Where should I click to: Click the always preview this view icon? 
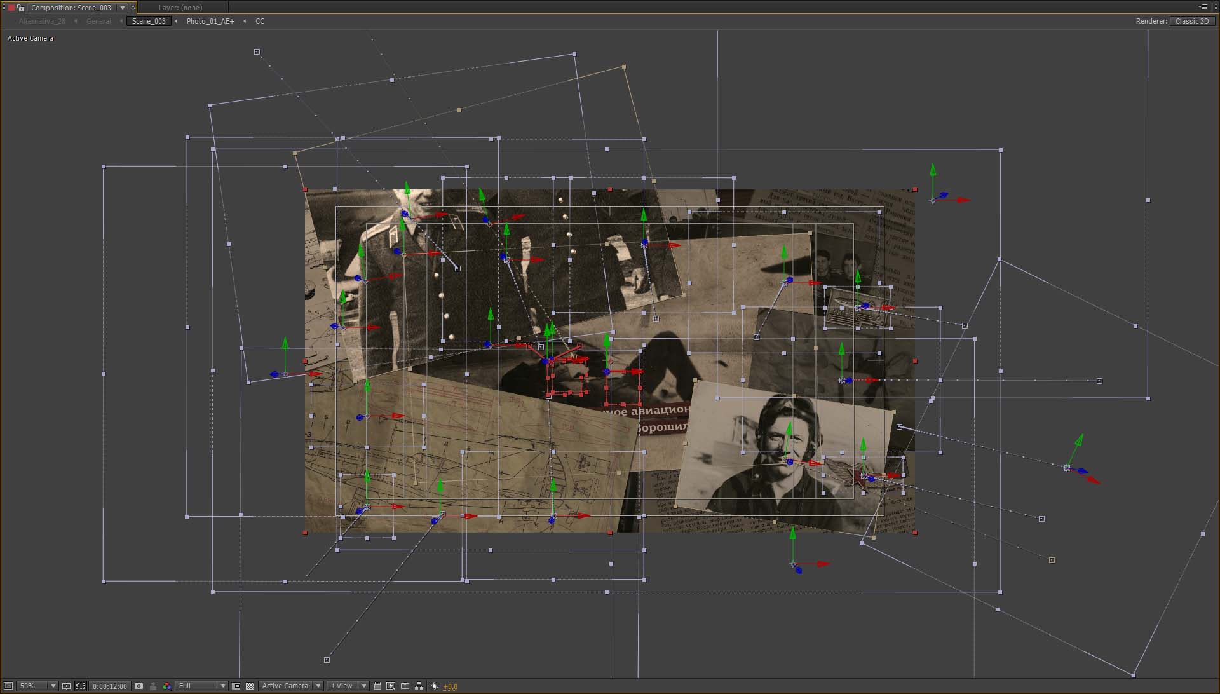(x=8, y=686)
